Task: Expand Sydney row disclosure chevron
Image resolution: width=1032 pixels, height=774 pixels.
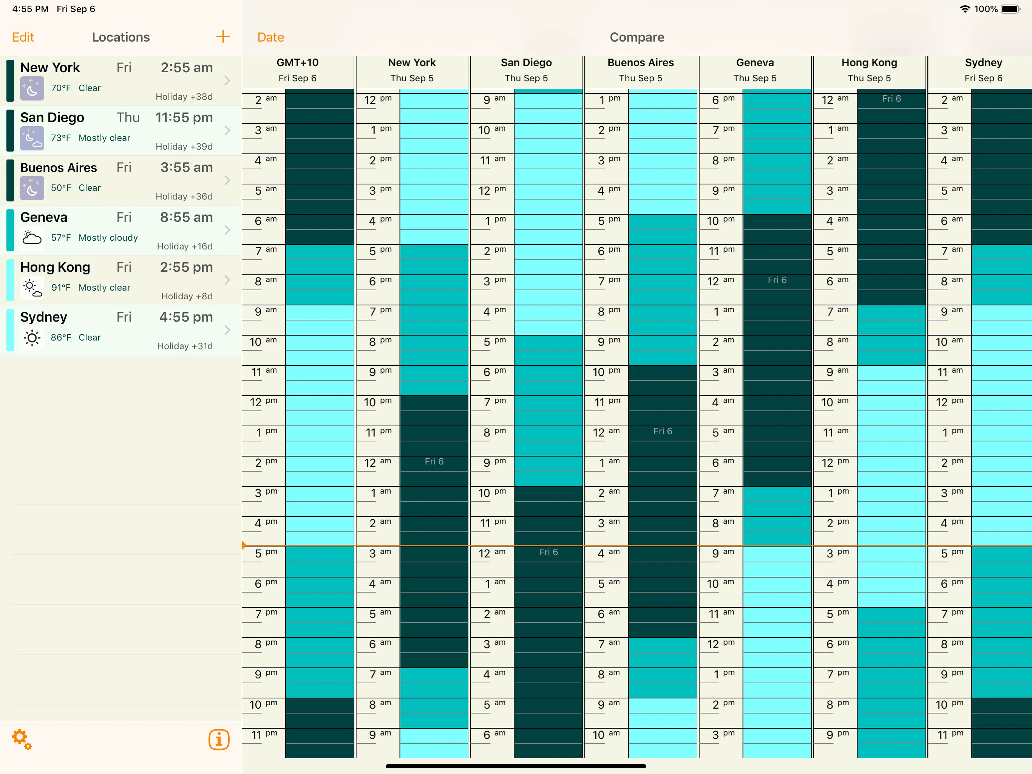Action: click(x=227, y=330)
